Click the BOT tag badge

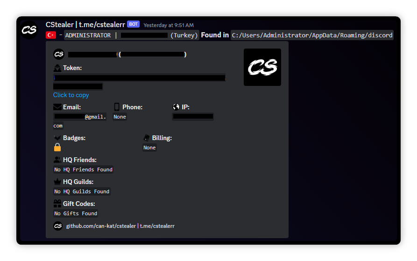(133, 24)
